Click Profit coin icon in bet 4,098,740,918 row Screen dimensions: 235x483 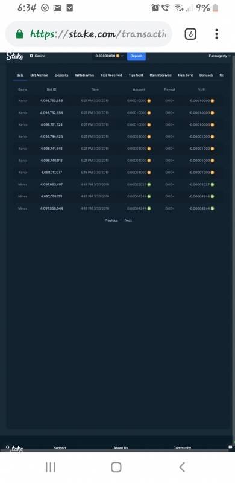click(x=212, y=161)
